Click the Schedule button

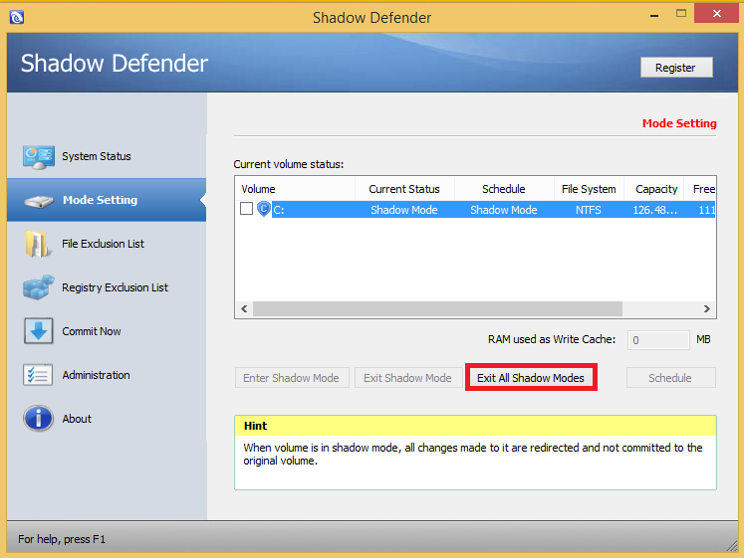pyautogui.click(x=670, y=378)
